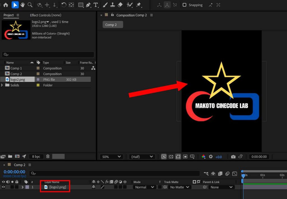
Task: Sort project items by Type column
Action: [46, 63]
